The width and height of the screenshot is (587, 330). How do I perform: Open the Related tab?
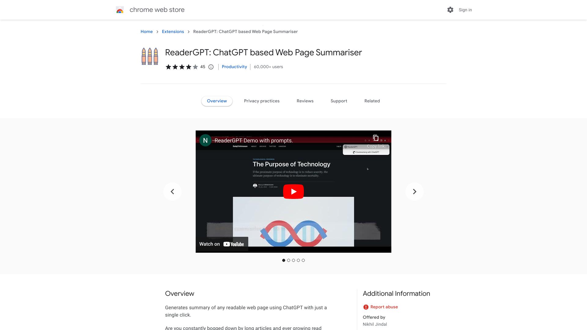pos(372,101)
